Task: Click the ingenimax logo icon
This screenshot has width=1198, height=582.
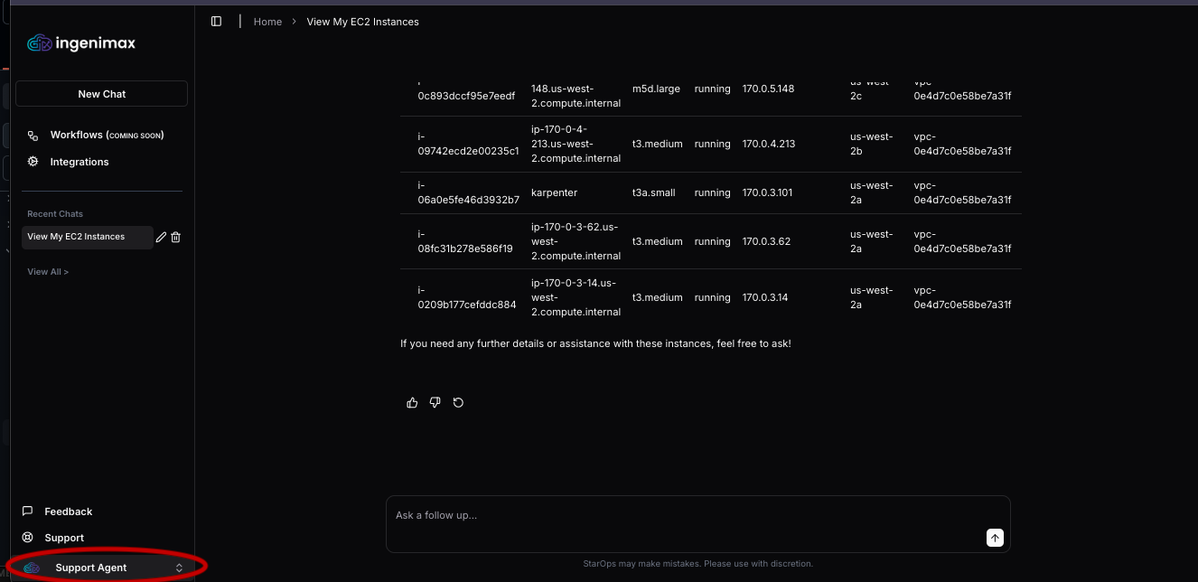Action: tap(39, 43)
